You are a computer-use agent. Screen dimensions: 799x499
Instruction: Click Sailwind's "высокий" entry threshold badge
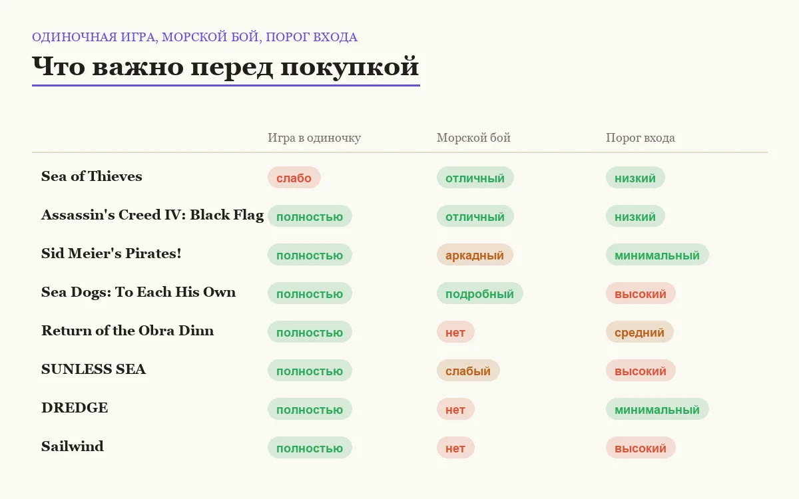click(641, 448)
